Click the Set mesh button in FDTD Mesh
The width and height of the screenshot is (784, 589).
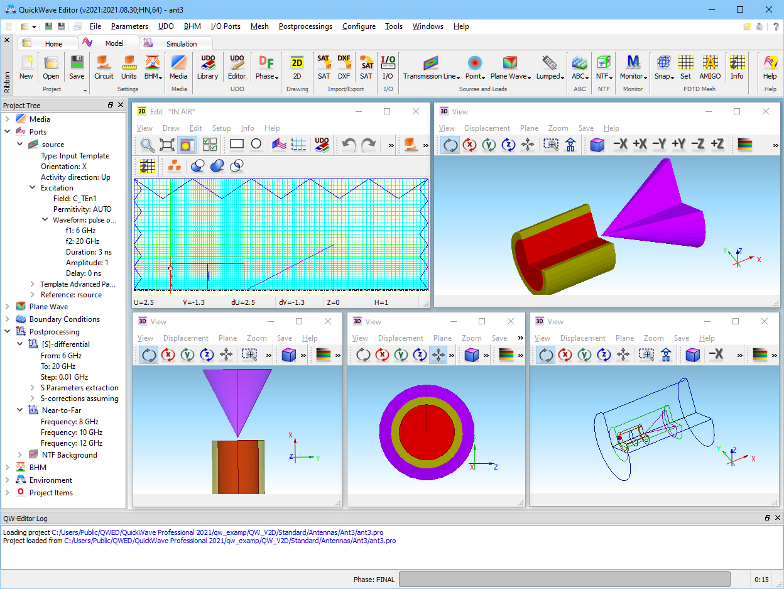click(x=685, y=68)
